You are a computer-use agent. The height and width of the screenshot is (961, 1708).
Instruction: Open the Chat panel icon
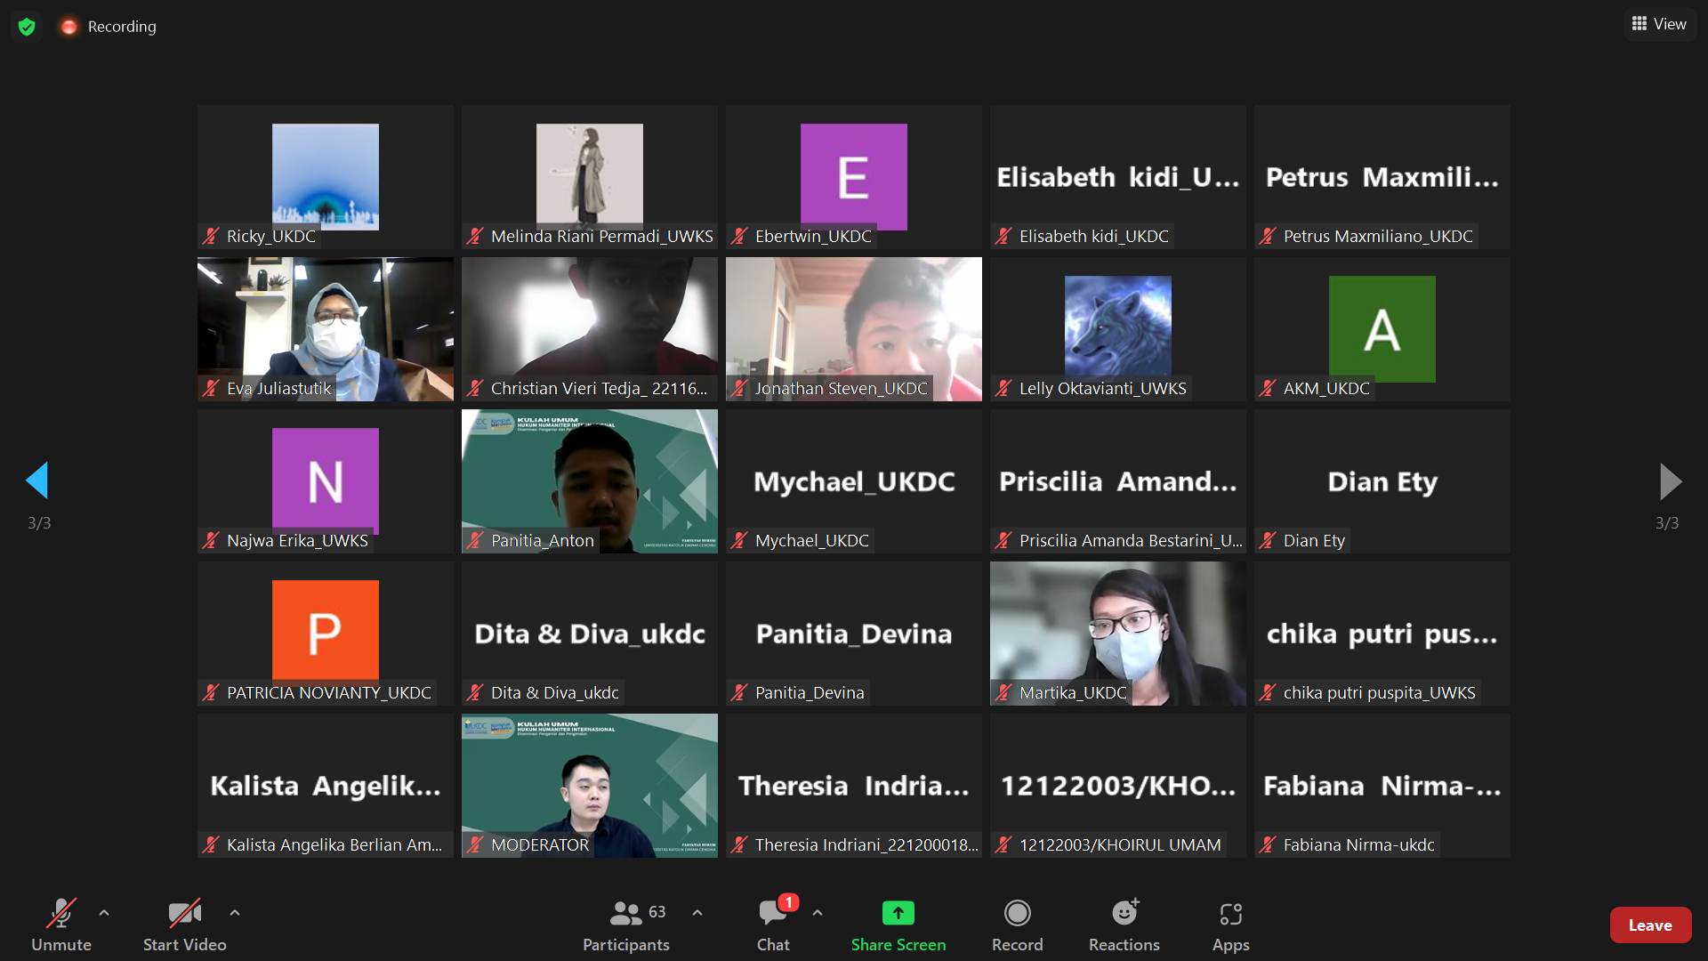coord(772,914)
